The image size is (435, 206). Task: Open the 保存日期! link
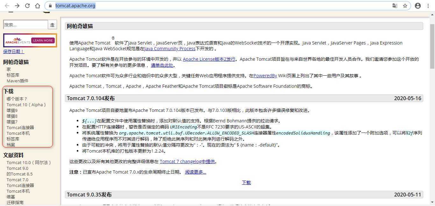click(14, 52)
